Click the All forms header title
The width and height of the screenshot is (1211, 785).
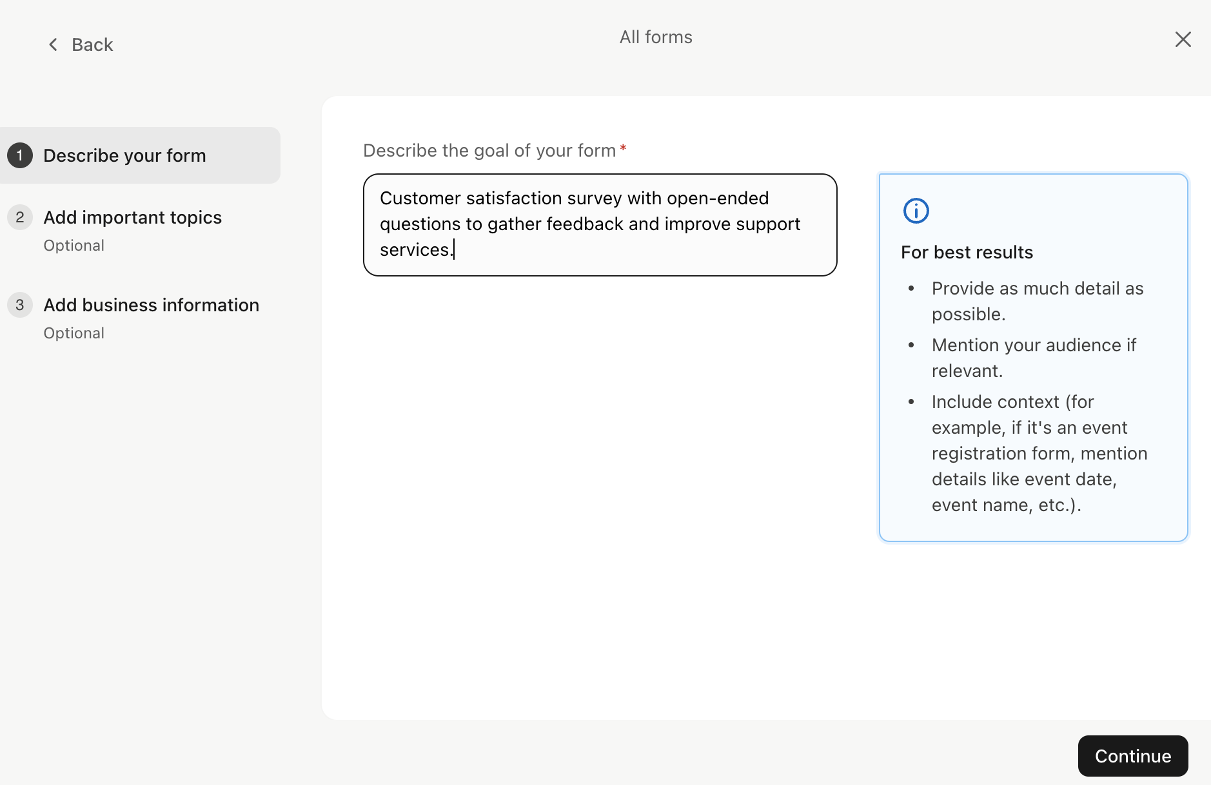(656, 37)
